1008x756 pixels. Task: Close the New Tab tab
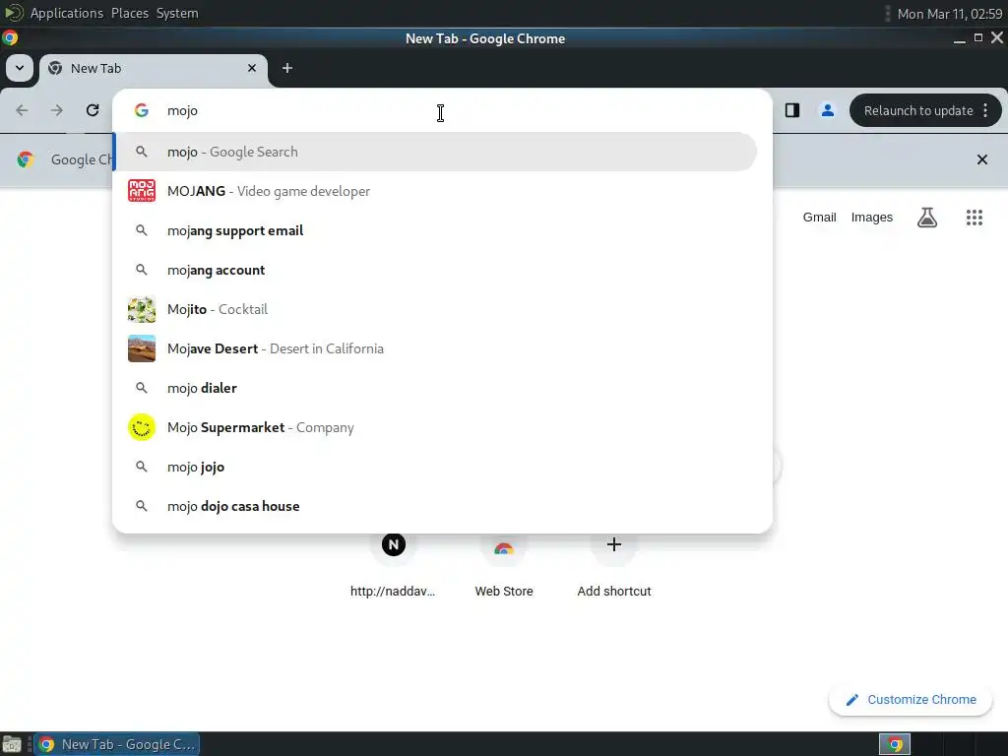[x=252, y=68]
